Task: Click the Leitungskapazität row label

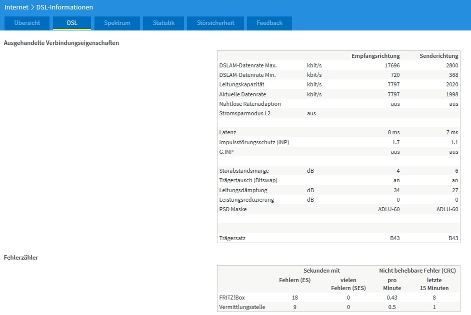Action: [x=242, y=84]
